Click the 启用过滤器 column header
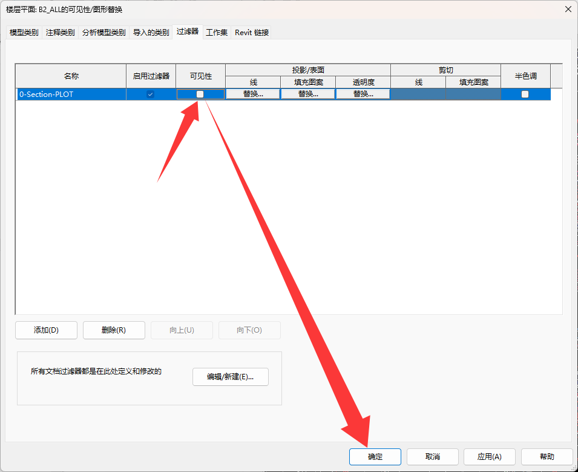Viewport: 578px width, 472px height. (151, 76)
